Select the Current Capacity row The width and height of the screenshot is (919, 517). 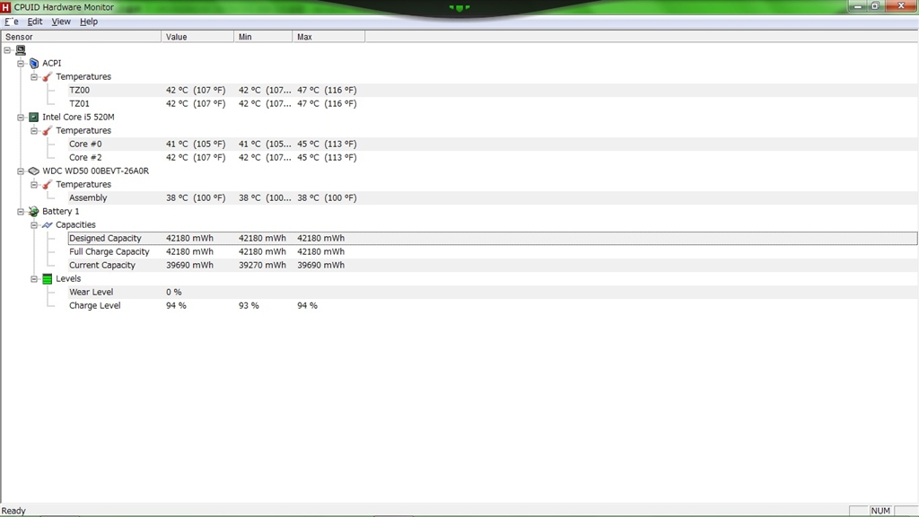(493, 266)
